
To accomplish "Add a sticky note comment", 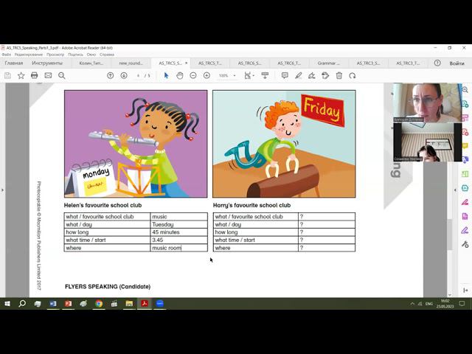I will 285,75.
